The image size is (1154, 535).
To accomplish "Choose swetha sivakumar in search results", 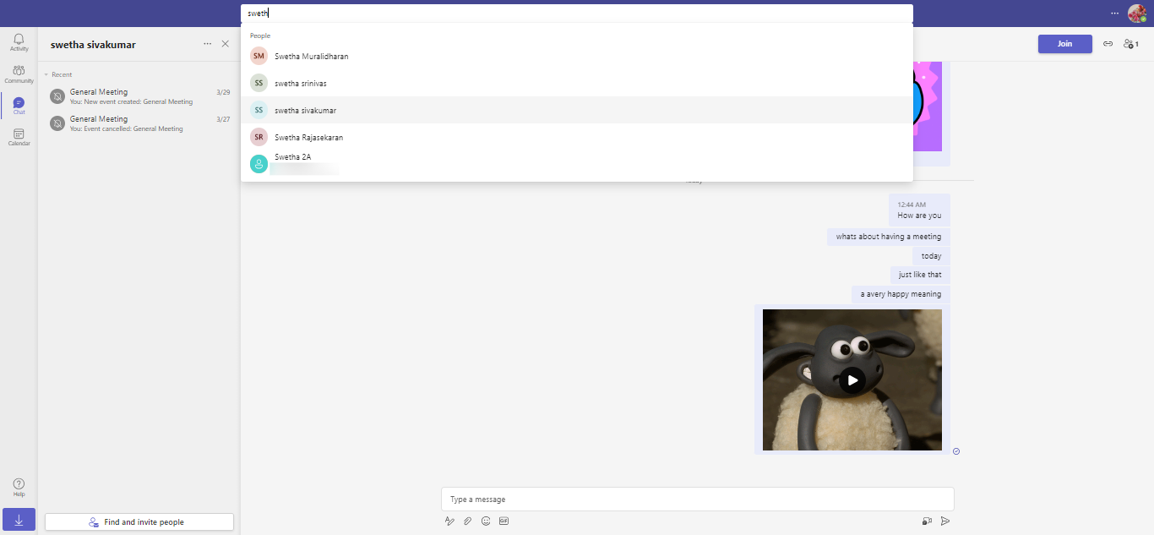I will pos(577,110).
